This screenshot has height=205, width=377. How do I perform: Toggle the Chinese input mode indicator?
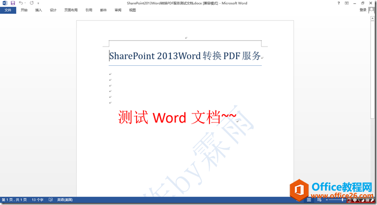pyautogui.click(x=355, y=200)
